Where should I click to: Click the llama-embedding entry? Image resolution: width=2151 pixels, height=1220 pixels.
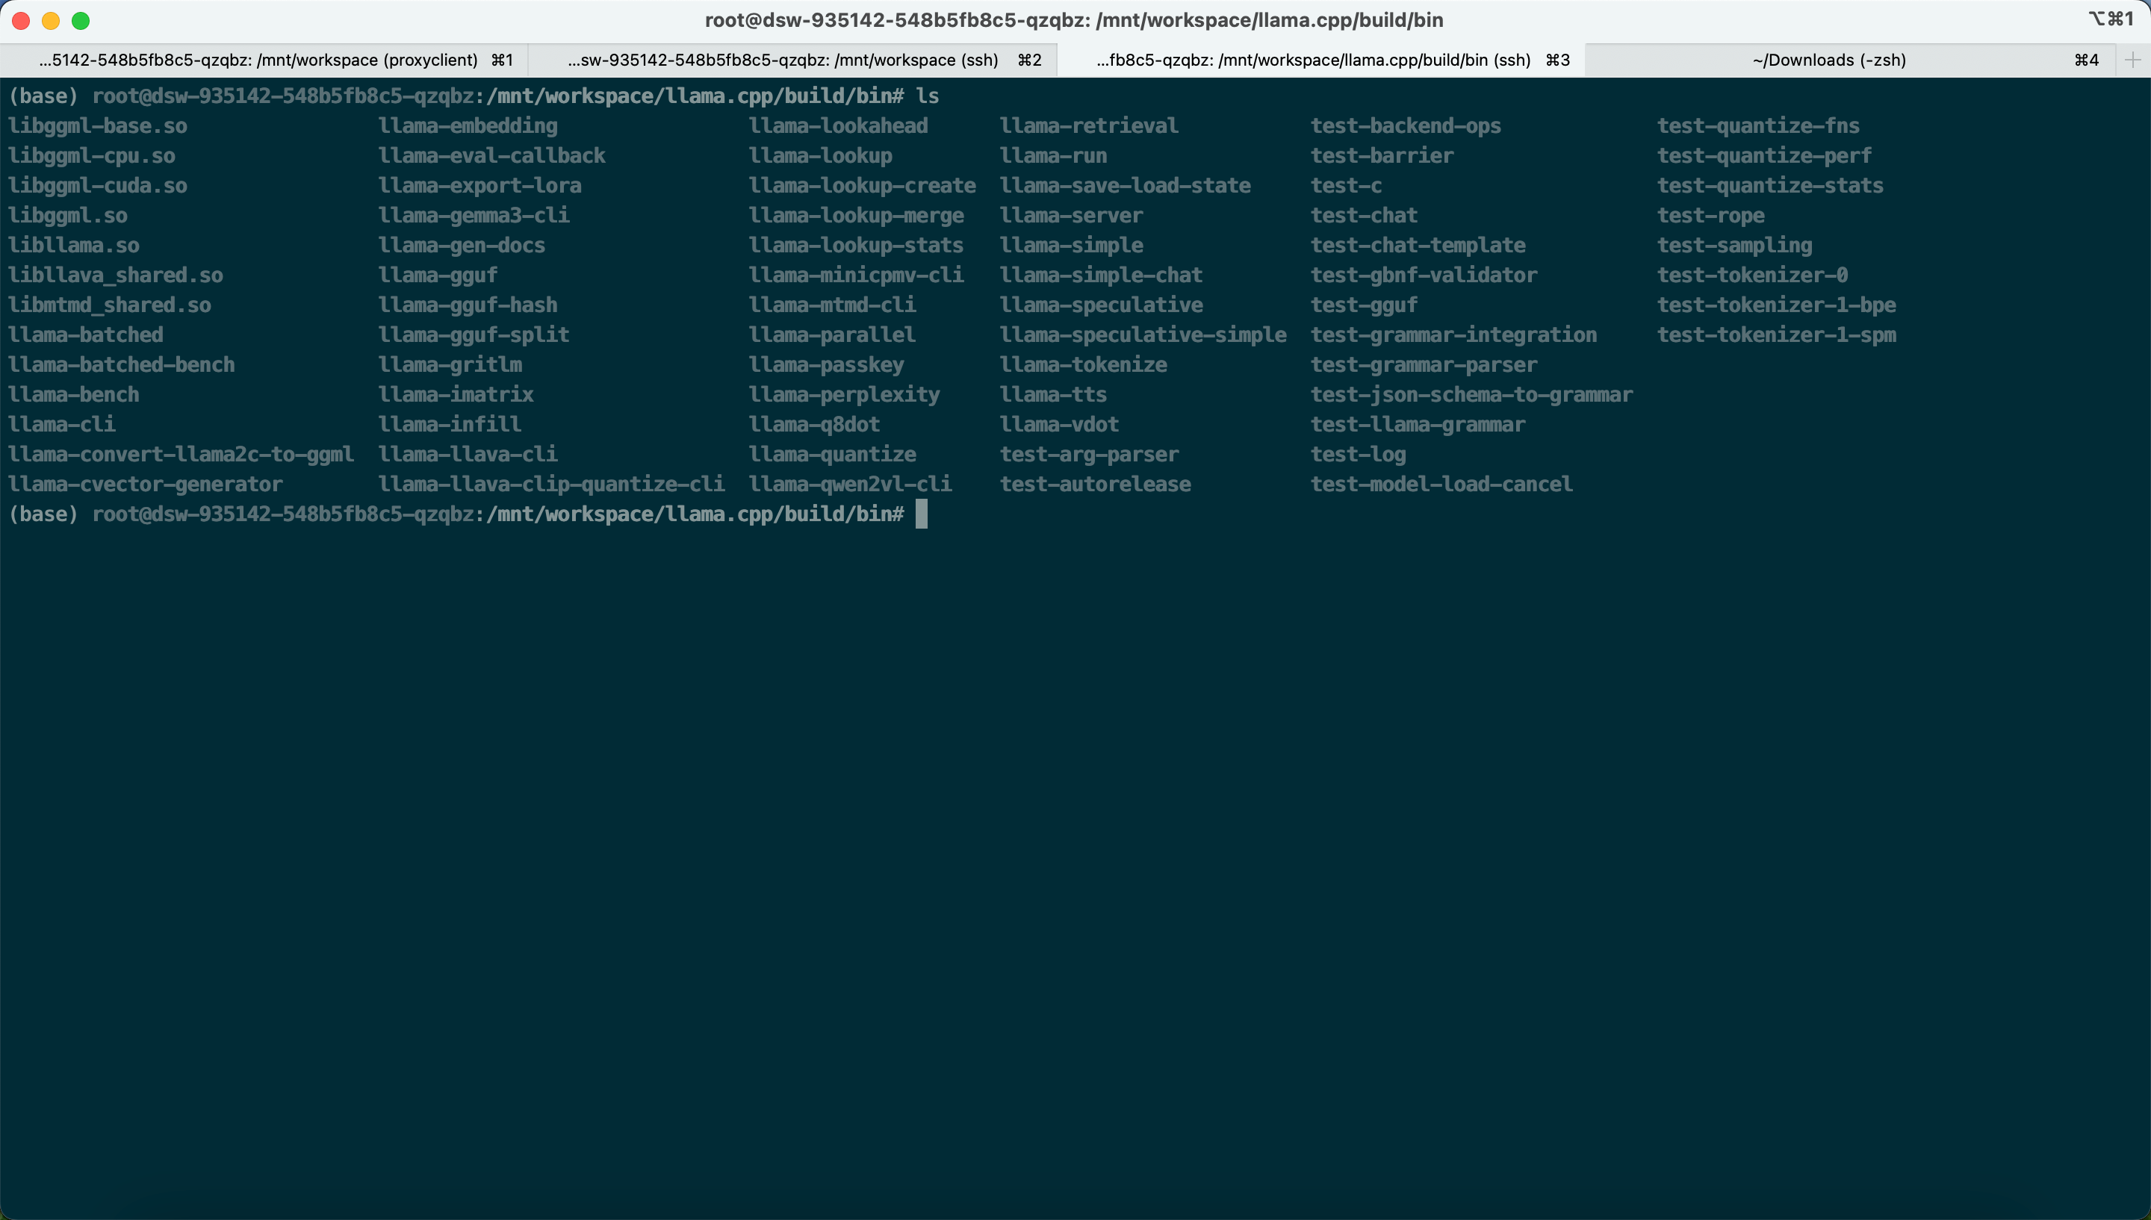coord(468,125)
